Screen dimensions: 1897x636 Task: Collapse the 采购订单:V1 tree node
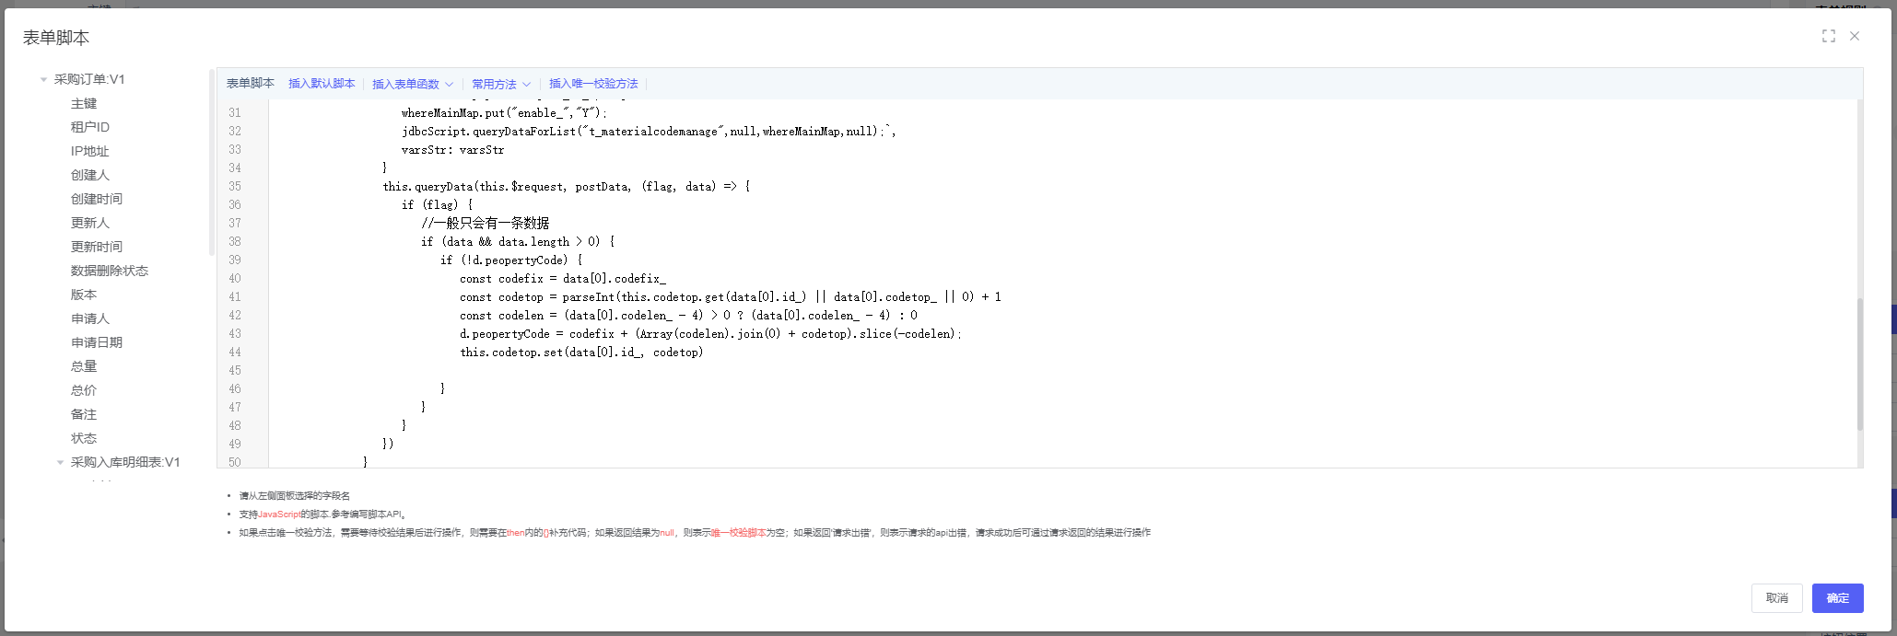click(x=43, y=80)
